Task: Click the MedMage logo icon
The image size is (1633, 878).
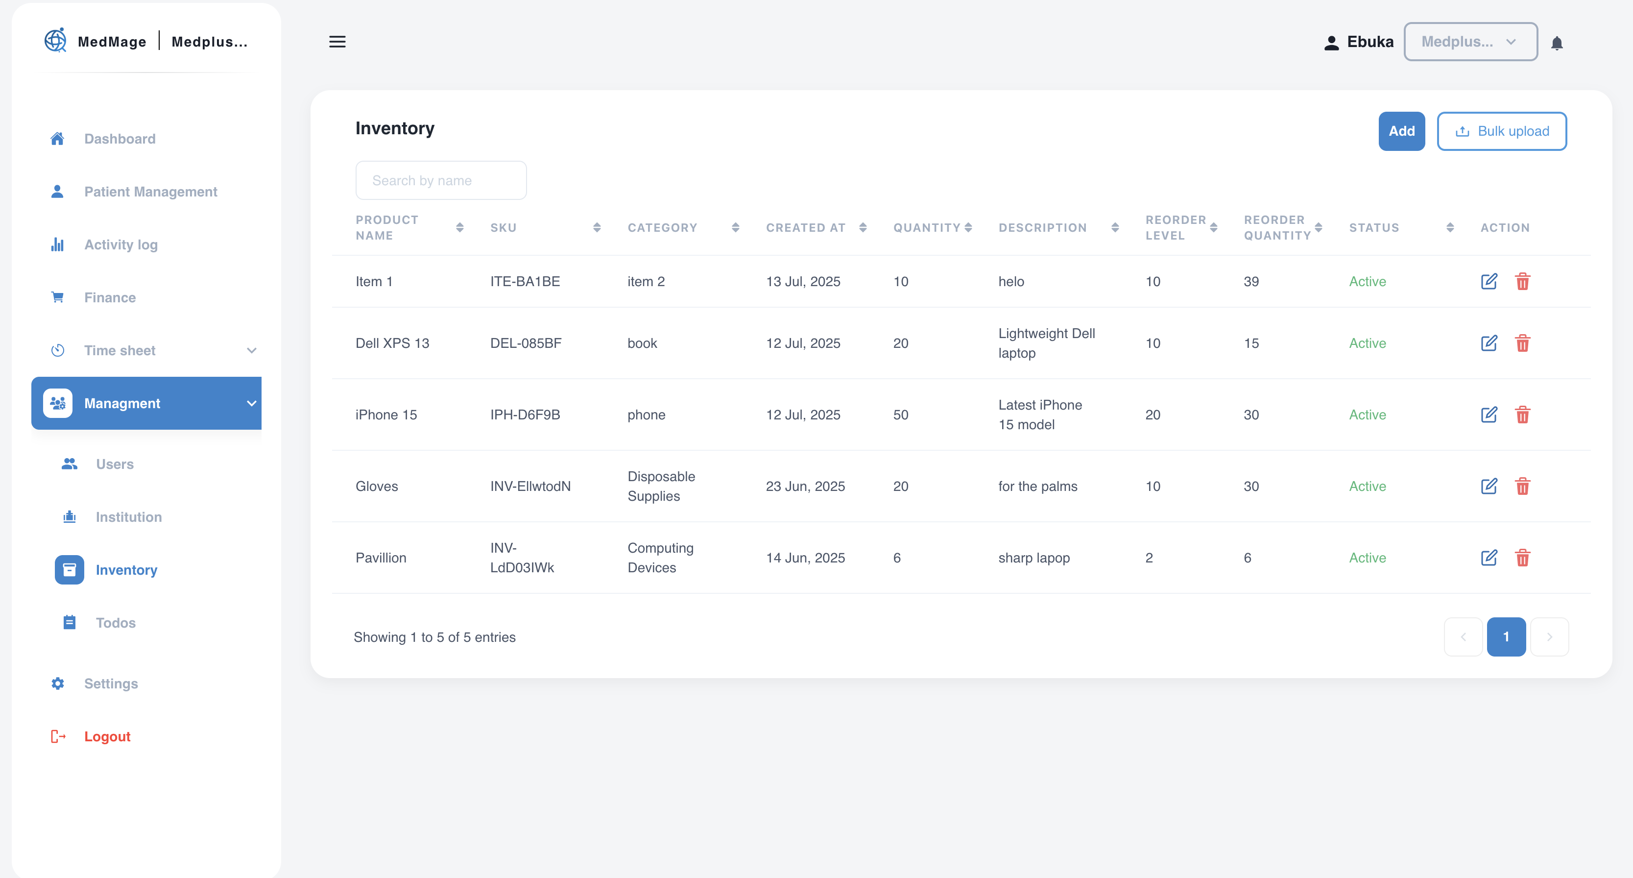Action: coord(56,41)
